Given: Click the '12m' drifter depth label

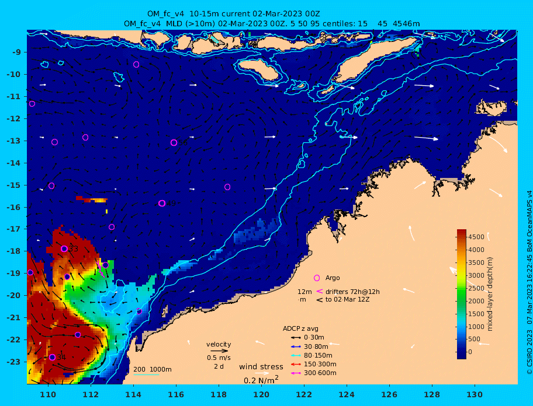Looking at the screenshot, I should [x=304, y=292].
